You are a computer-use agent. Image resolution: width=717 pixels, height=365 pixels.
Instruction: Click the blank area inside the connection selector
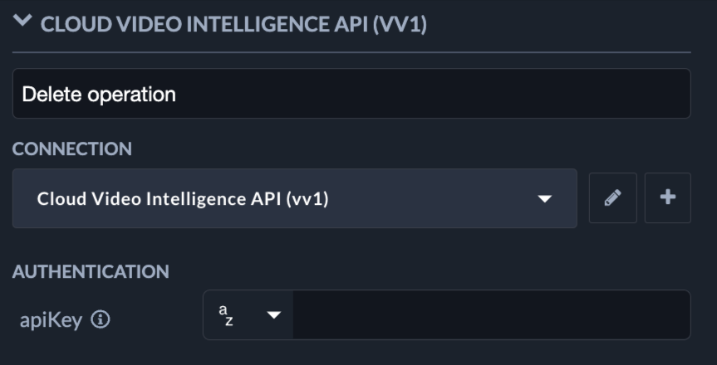432,198
